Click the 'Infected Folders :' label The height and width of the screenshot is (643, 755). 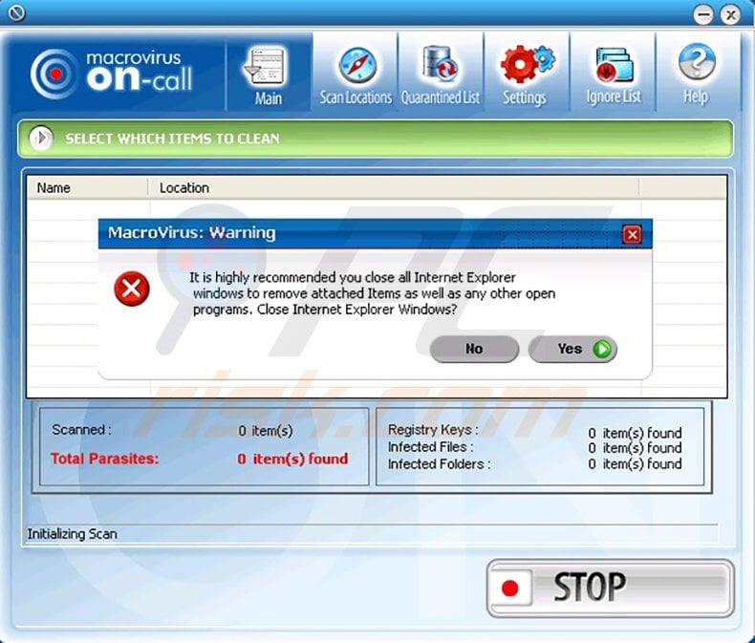tap(439, 464)
